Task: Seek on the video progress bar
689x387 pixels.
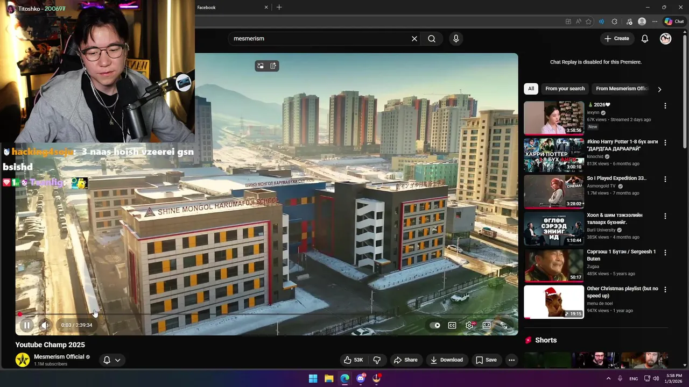Action: click(266, 314)
